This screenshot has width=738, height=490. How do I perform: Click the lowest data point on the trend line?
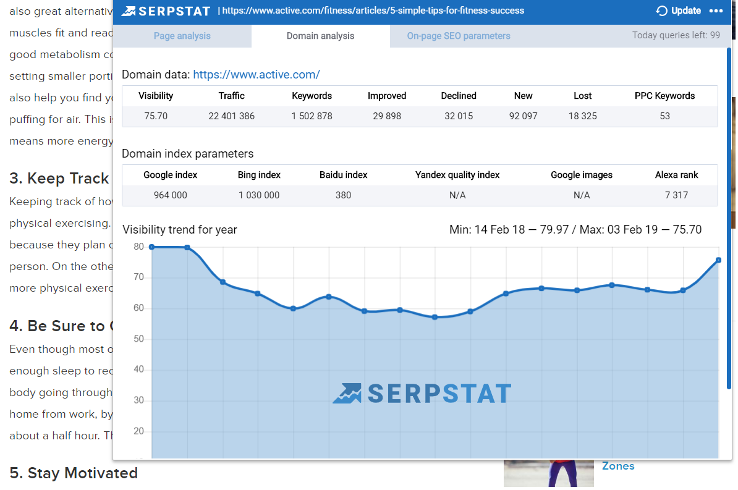(x=435, y=317)
